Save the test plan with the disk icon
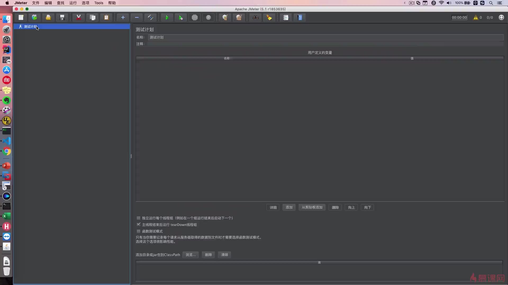Image resolution: width=508 pixels, height=285 pixels. (x=62, y=17)
